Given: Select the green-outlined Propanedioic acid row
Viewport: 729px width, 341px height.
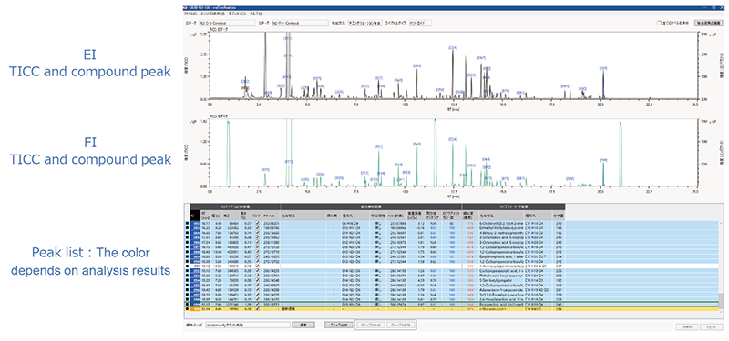Looking at the screenshot, I should pyautogui.click(x=451, y=305).
